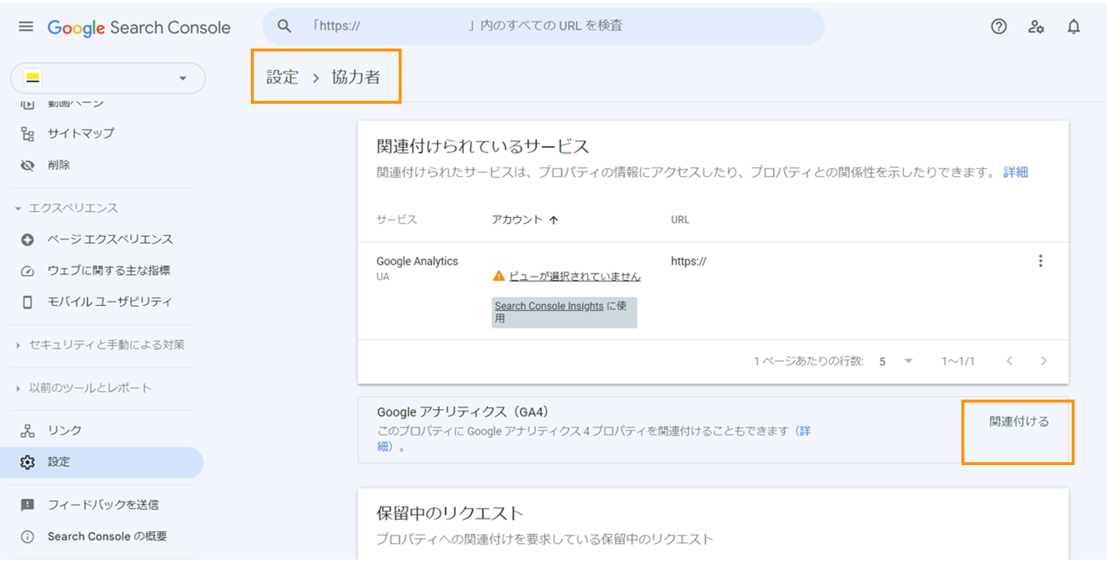
Task: Click the page experience plus-circle icon
Action: (x=28, y=240)
